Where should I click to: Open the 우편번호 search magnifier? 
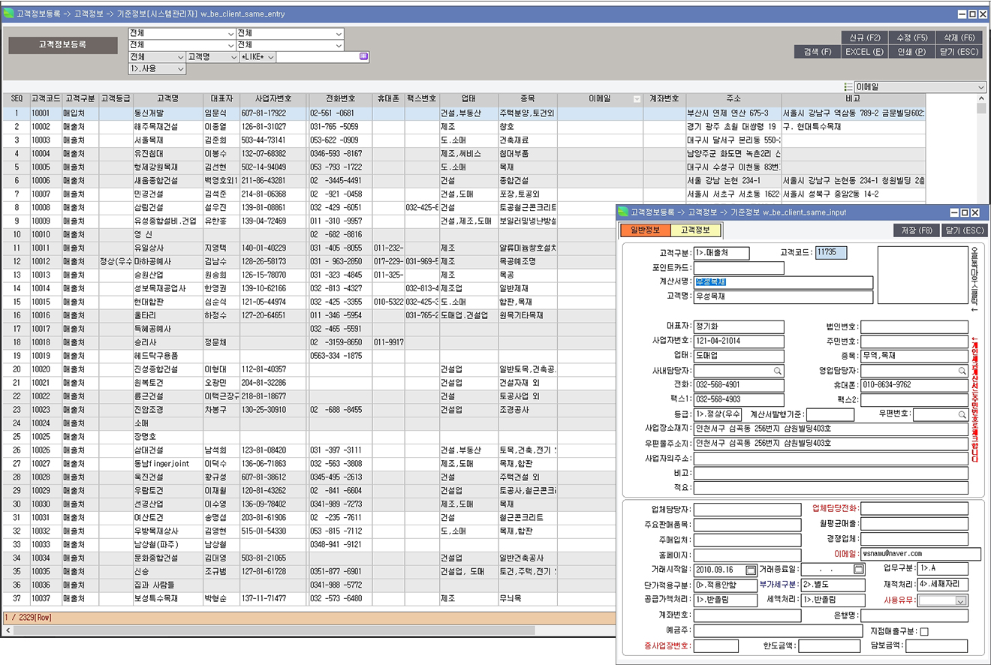click(x=962, y=414)
